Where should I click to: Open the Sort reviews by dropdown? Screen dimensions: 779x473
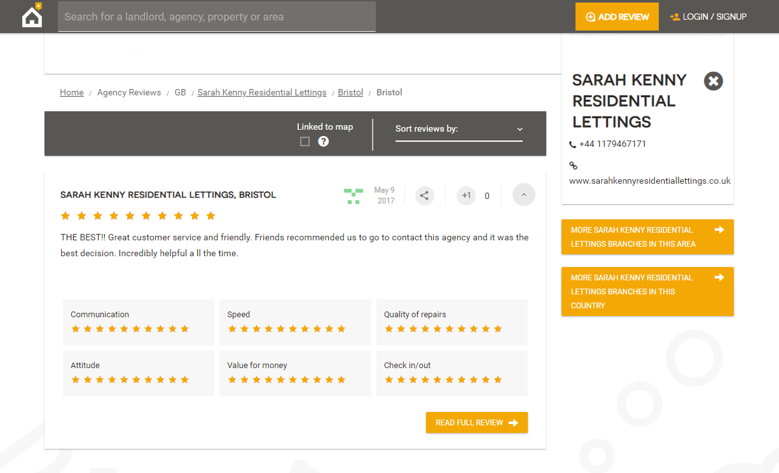point(458,129)
